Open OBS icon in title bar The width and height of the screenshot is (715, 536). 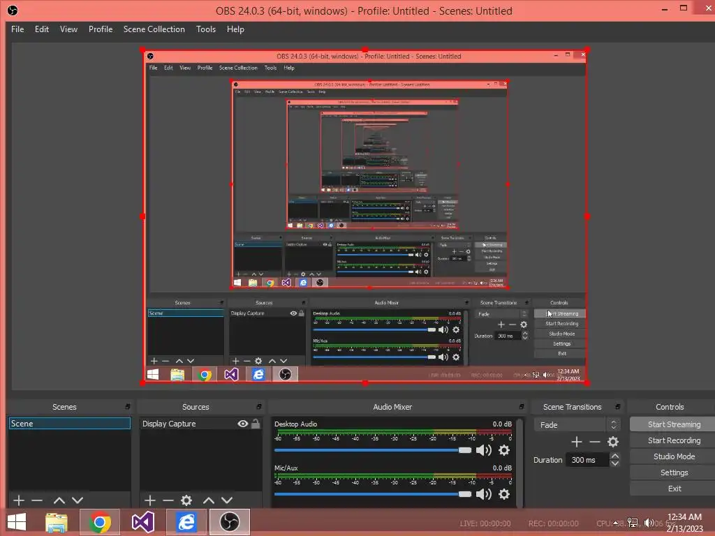13,10
